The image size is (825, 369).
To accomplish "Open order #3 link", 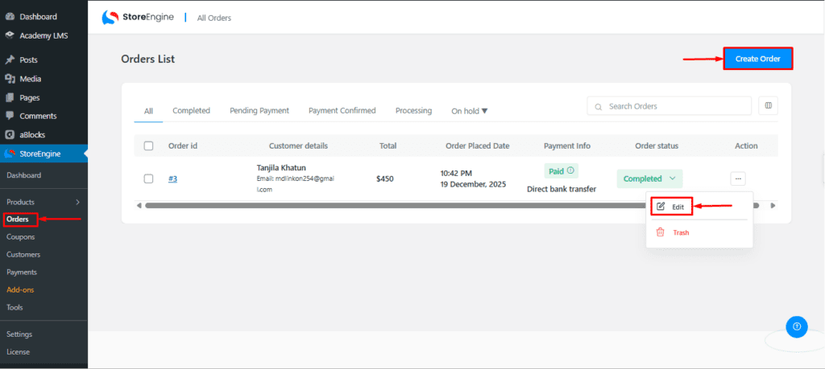I will pyautogui.click(x=172, y=178).
